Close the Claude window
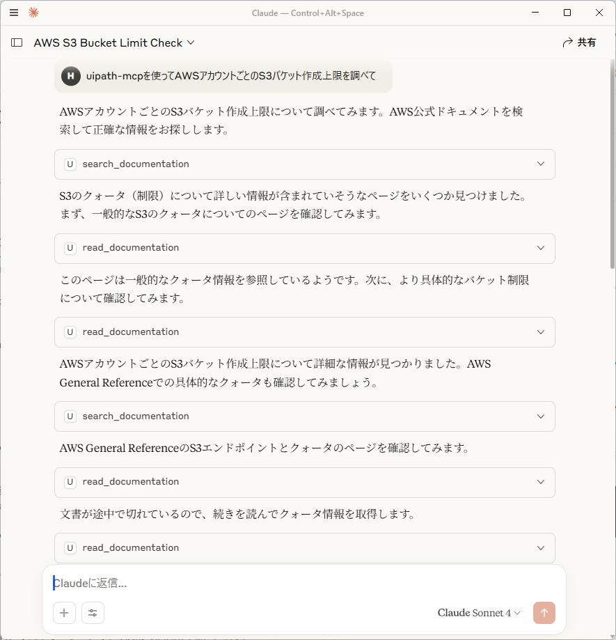This screenshot has width=616, height=640. click(x=599, y=13)
